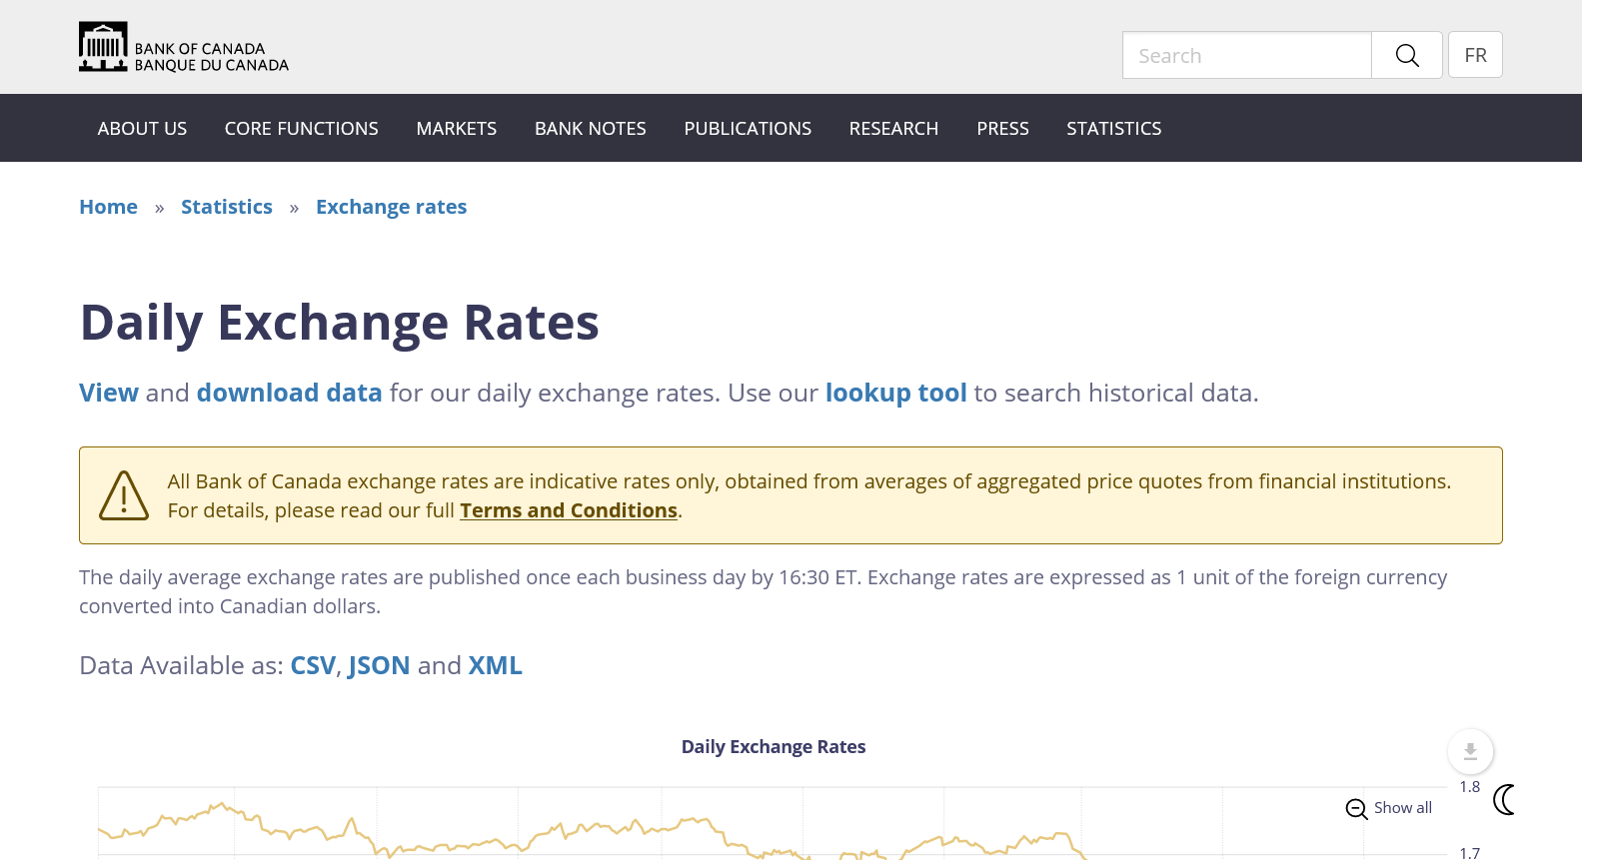Focus the Search input field
This screenshot has width=1602, height=860.
tap(1246, 56)
